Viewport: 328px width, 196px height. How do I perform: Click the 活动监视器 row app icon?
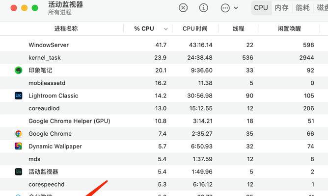click(18, 171)
